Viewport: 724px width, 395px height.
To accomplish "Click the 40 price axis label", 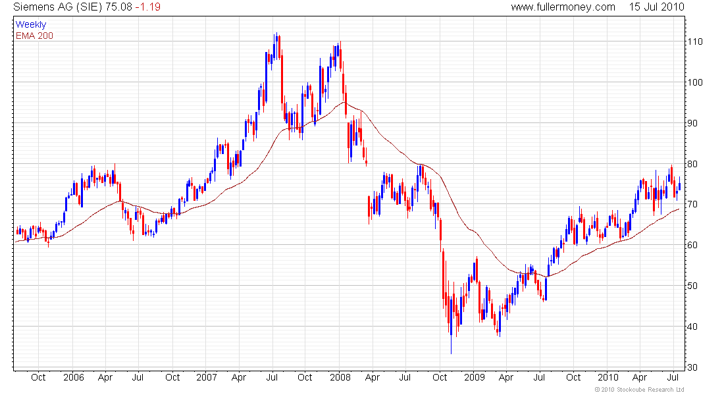I will pos(692,327).
